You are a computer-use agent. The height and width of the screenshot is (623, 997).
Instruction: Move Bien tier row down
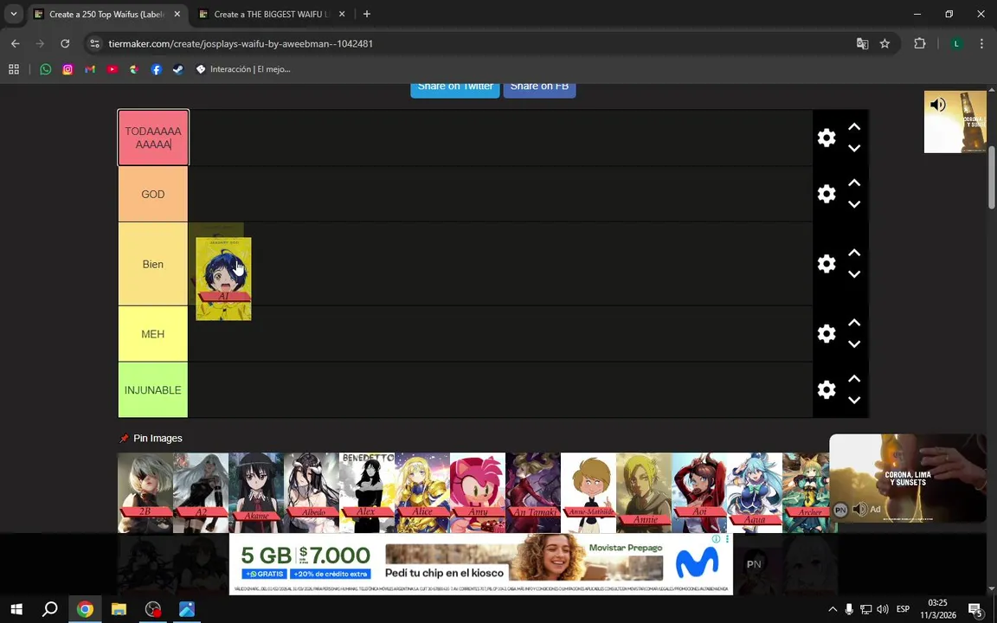(x=854, y=274)
